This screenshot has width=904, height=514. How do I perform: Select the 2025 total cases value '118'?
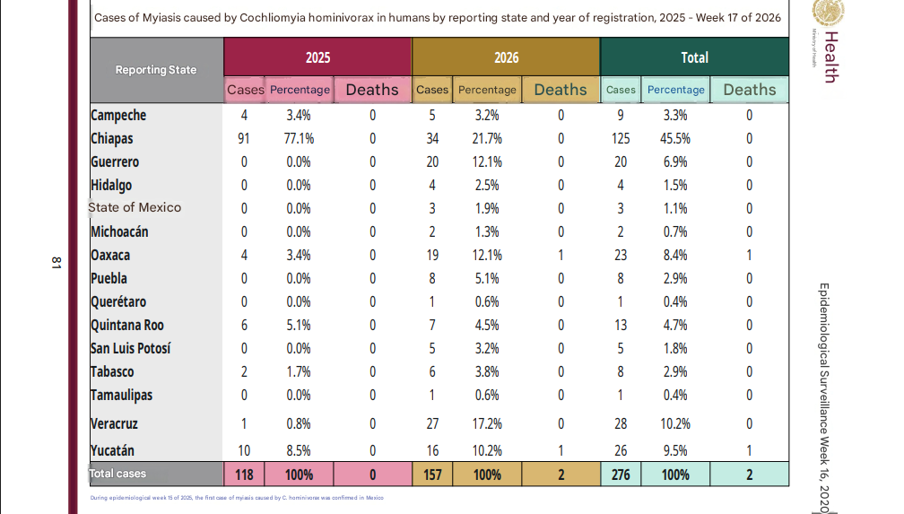coord(244,475)
